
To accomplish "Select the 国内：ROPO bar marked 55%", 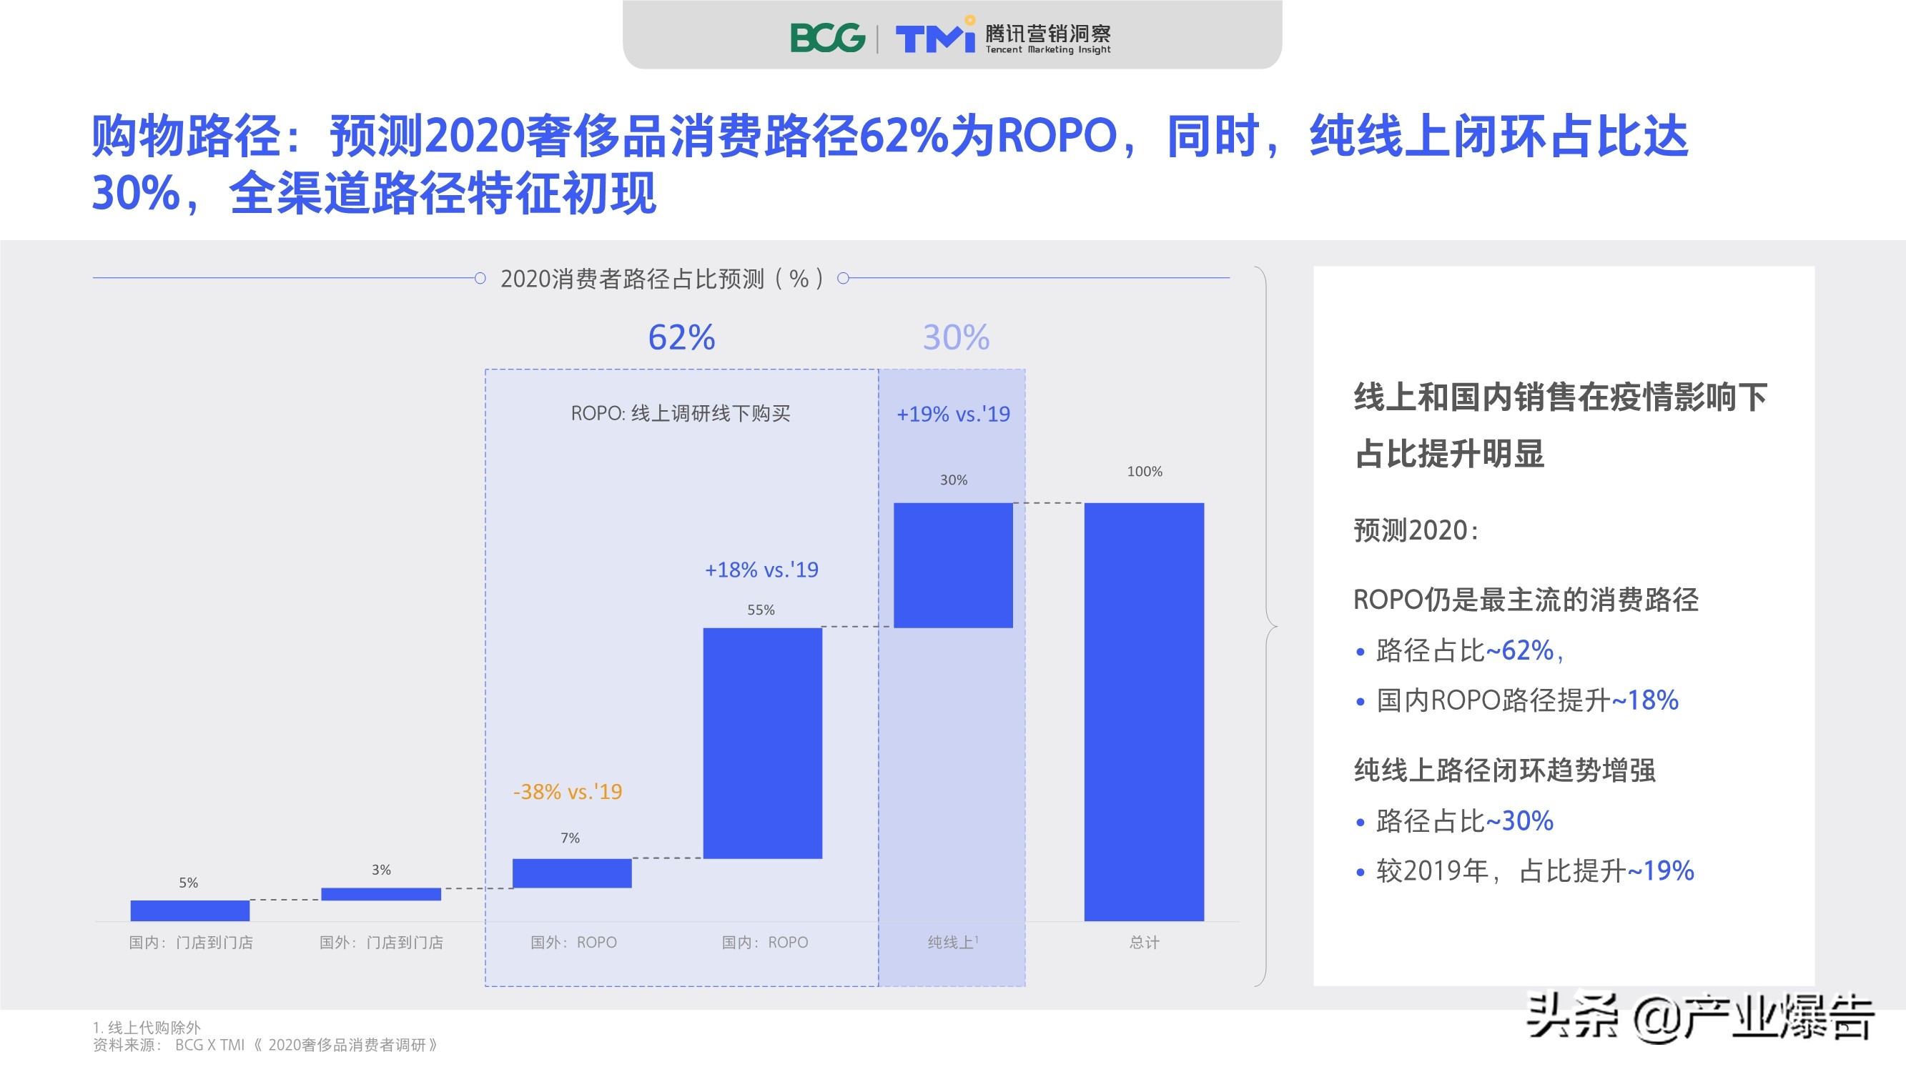I will tap(763, 743).
